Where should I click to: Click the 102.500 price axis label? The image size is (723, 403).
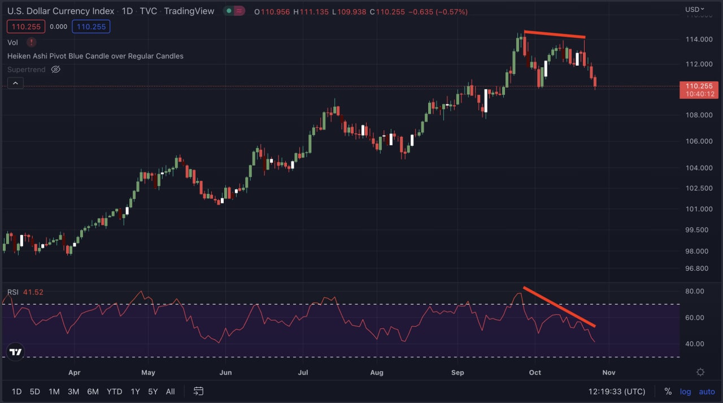[699, 188]
